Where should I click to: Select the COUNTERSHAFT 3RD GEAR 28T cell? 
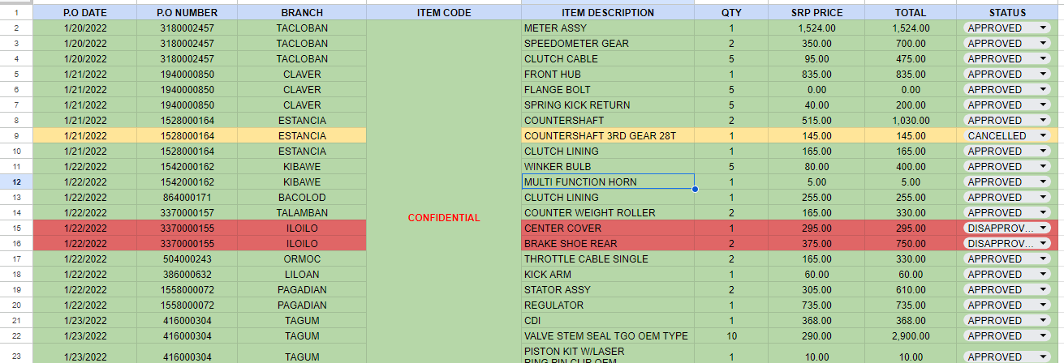(x=607, y=136)
